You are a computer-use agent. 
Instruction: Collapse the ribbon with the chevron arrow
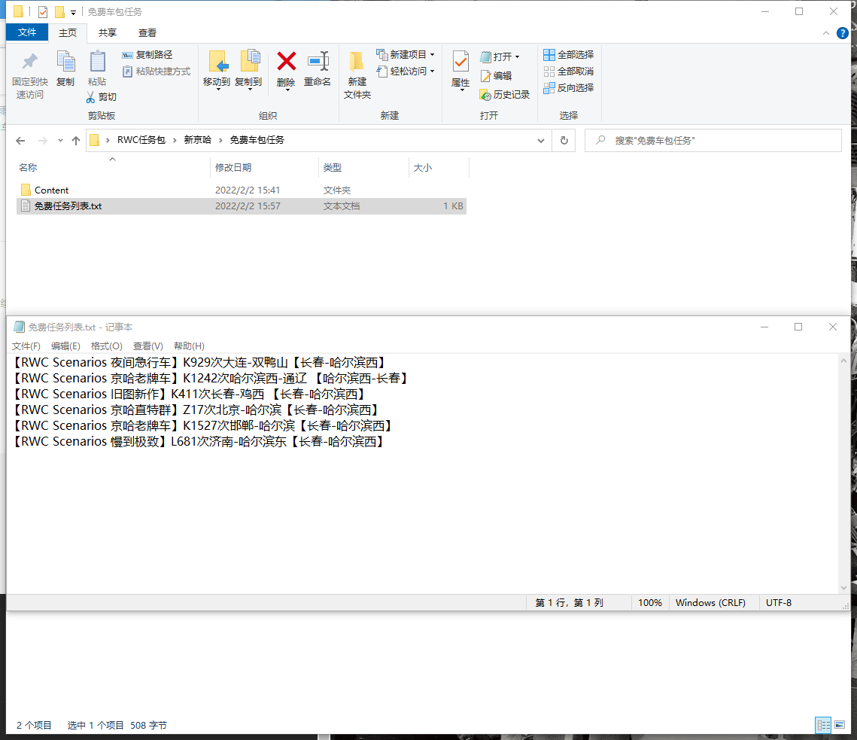826,33
